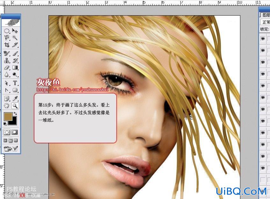Select the Path Selection arrow tool
This screenshot has width=270, height=199.
tap(7, 83)
